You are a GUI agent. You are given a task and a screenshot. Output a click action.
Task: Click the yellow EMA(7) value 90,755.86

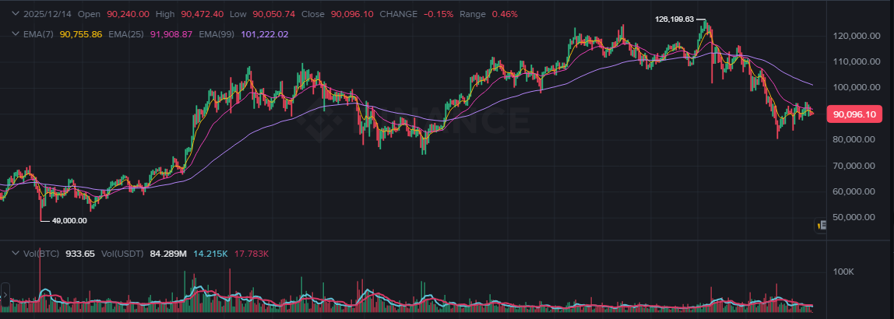[x=81, y=34]
